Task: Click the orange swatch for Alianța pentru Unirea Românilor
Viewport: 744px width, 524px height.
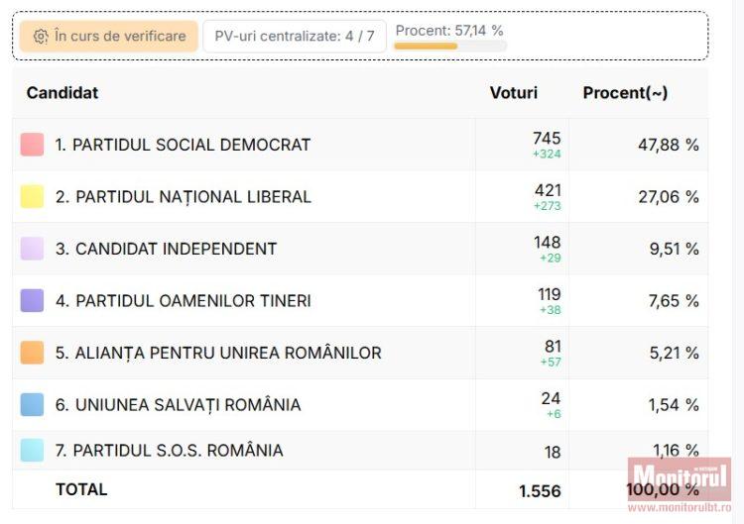Action: [x=32, y=353]
